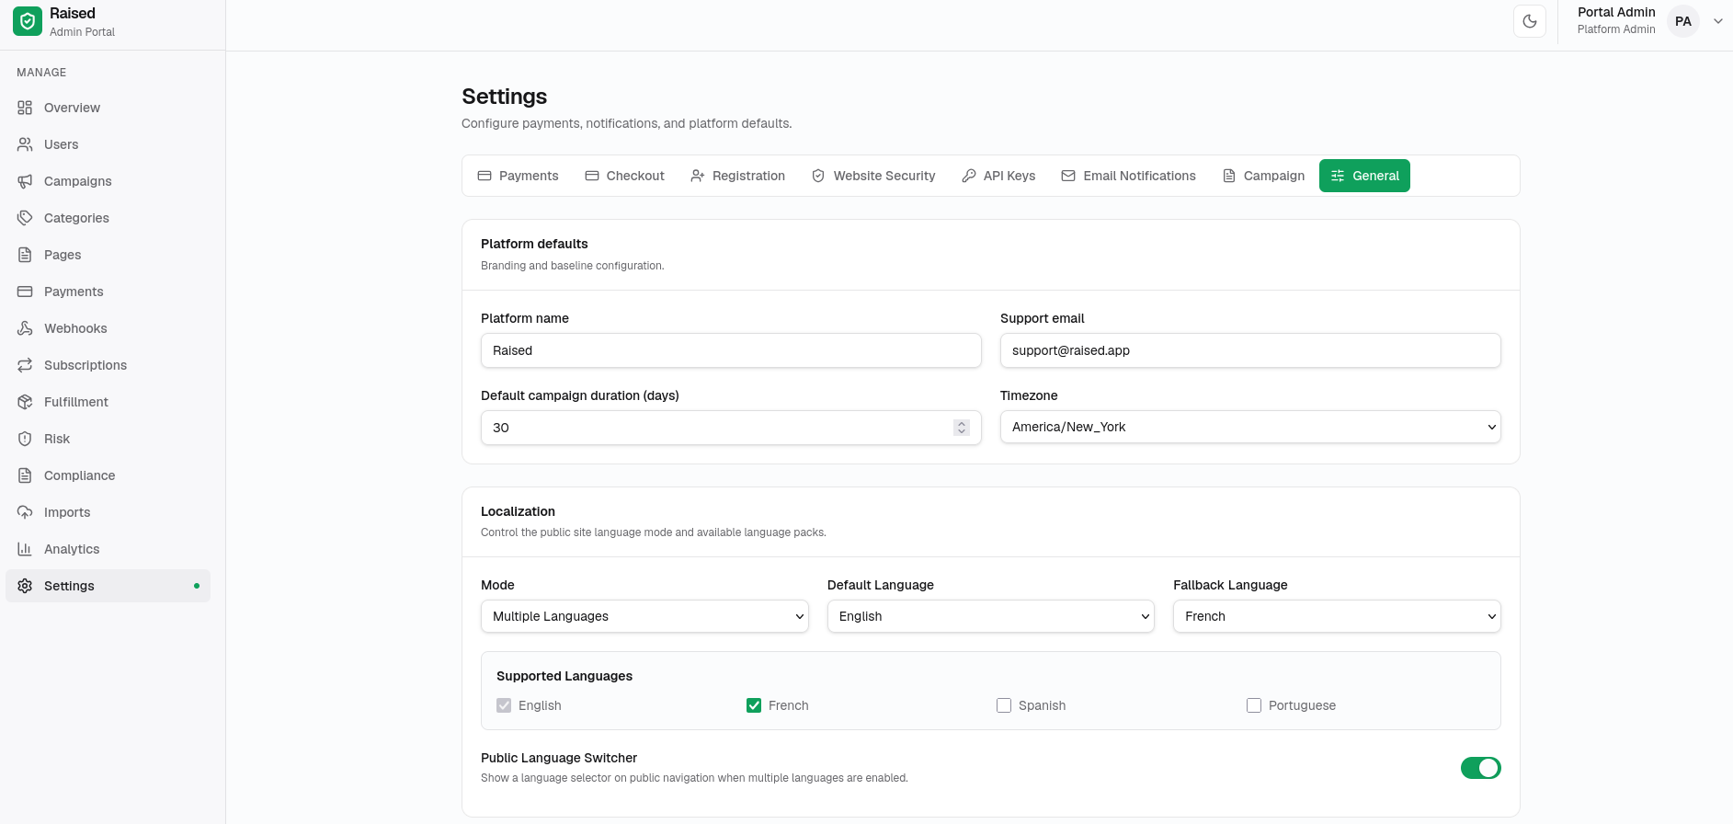Click the Fulfillment package icon in sidebar
This screenshot has height=824, width=1733.
coord(25,402)
